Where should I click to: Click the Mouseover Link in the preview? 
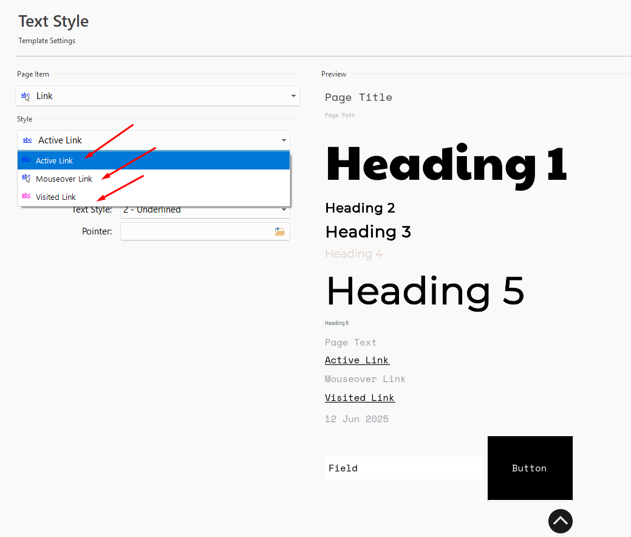365,379
